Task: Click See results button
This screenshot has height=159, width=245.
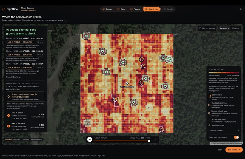Action: [x=234, y=150]
